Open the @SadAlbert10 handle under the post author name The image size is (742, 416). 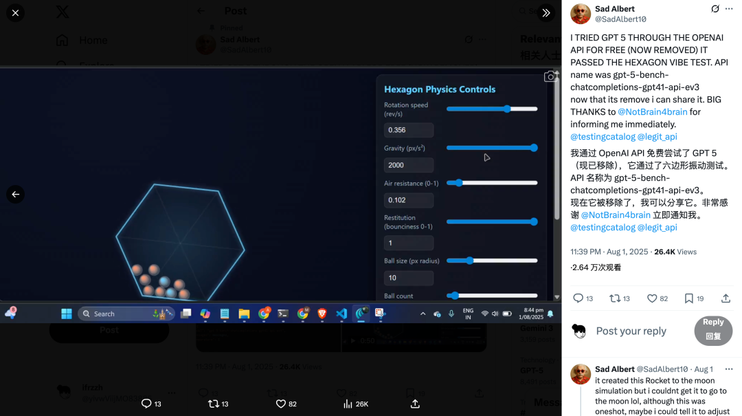tap(620, 19)
